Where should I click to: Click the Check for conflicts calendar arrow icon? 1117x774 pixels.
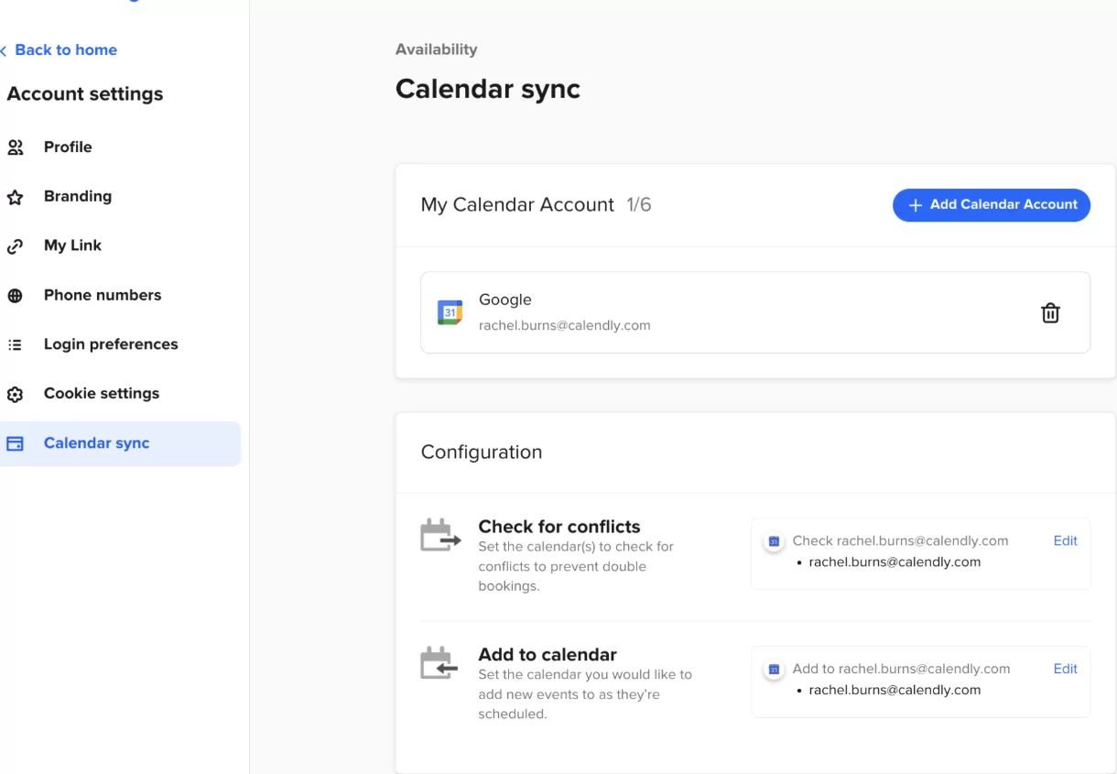point(440,536)
